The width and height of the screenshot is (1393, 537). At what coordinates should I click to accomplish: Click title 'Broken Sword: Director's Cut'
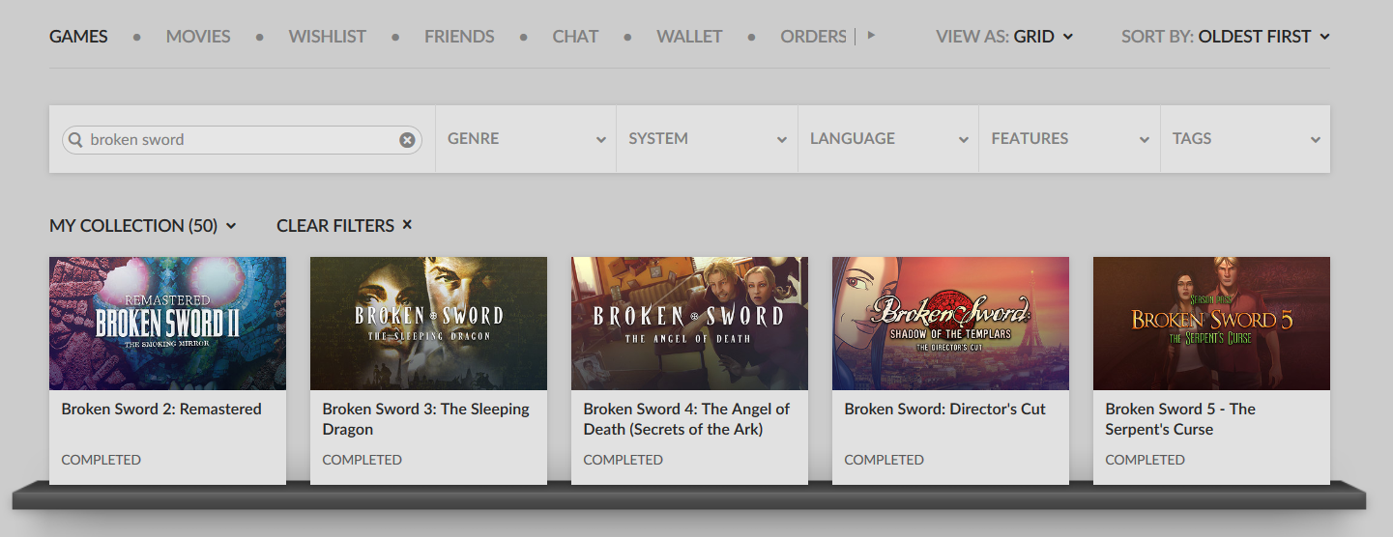click(944, 410)
